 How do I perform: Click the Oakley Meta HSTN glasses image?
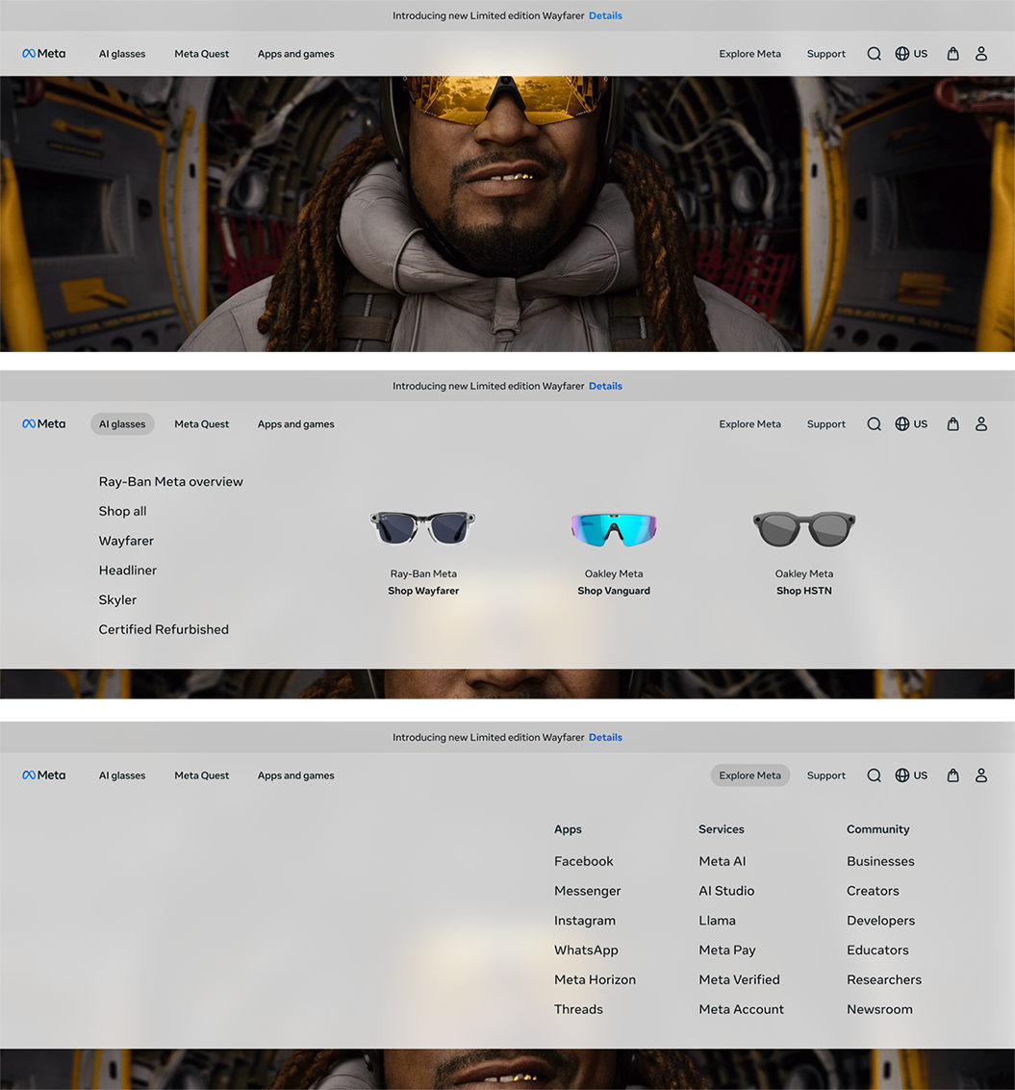804,529
